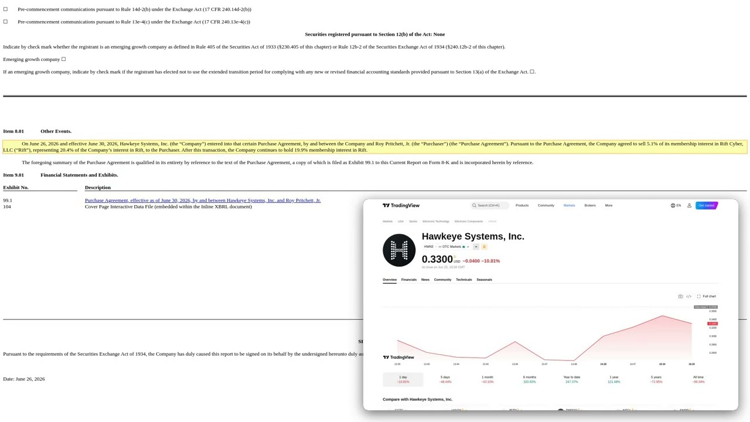
Task: Go to the Stocks breadcrumb link
Action: click(413, 222)
